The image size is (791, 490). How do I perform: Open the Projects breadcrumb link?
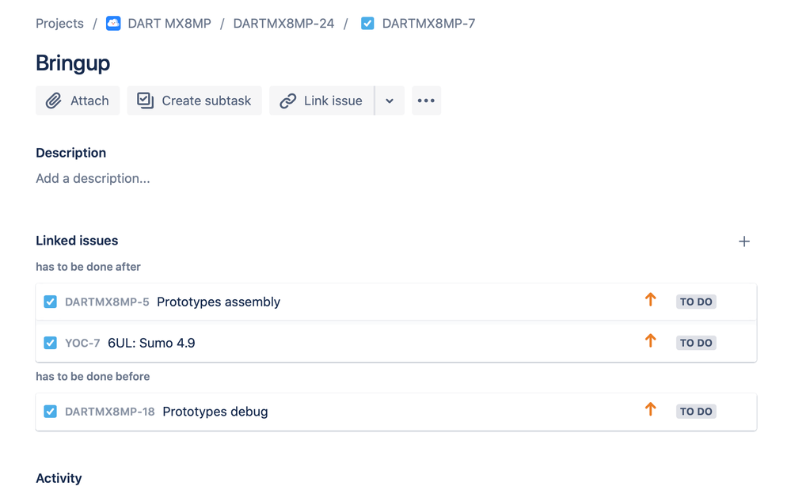tap(59, 24)
